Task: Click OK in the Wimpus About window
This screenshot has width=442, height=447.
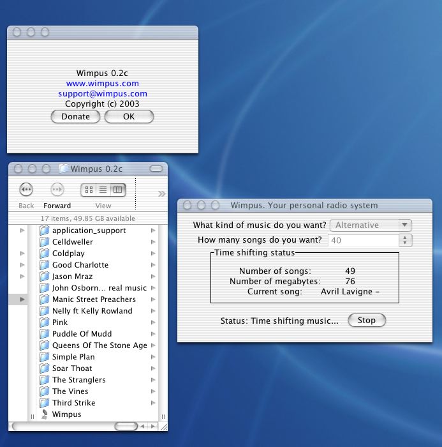Action: [129, 117]
